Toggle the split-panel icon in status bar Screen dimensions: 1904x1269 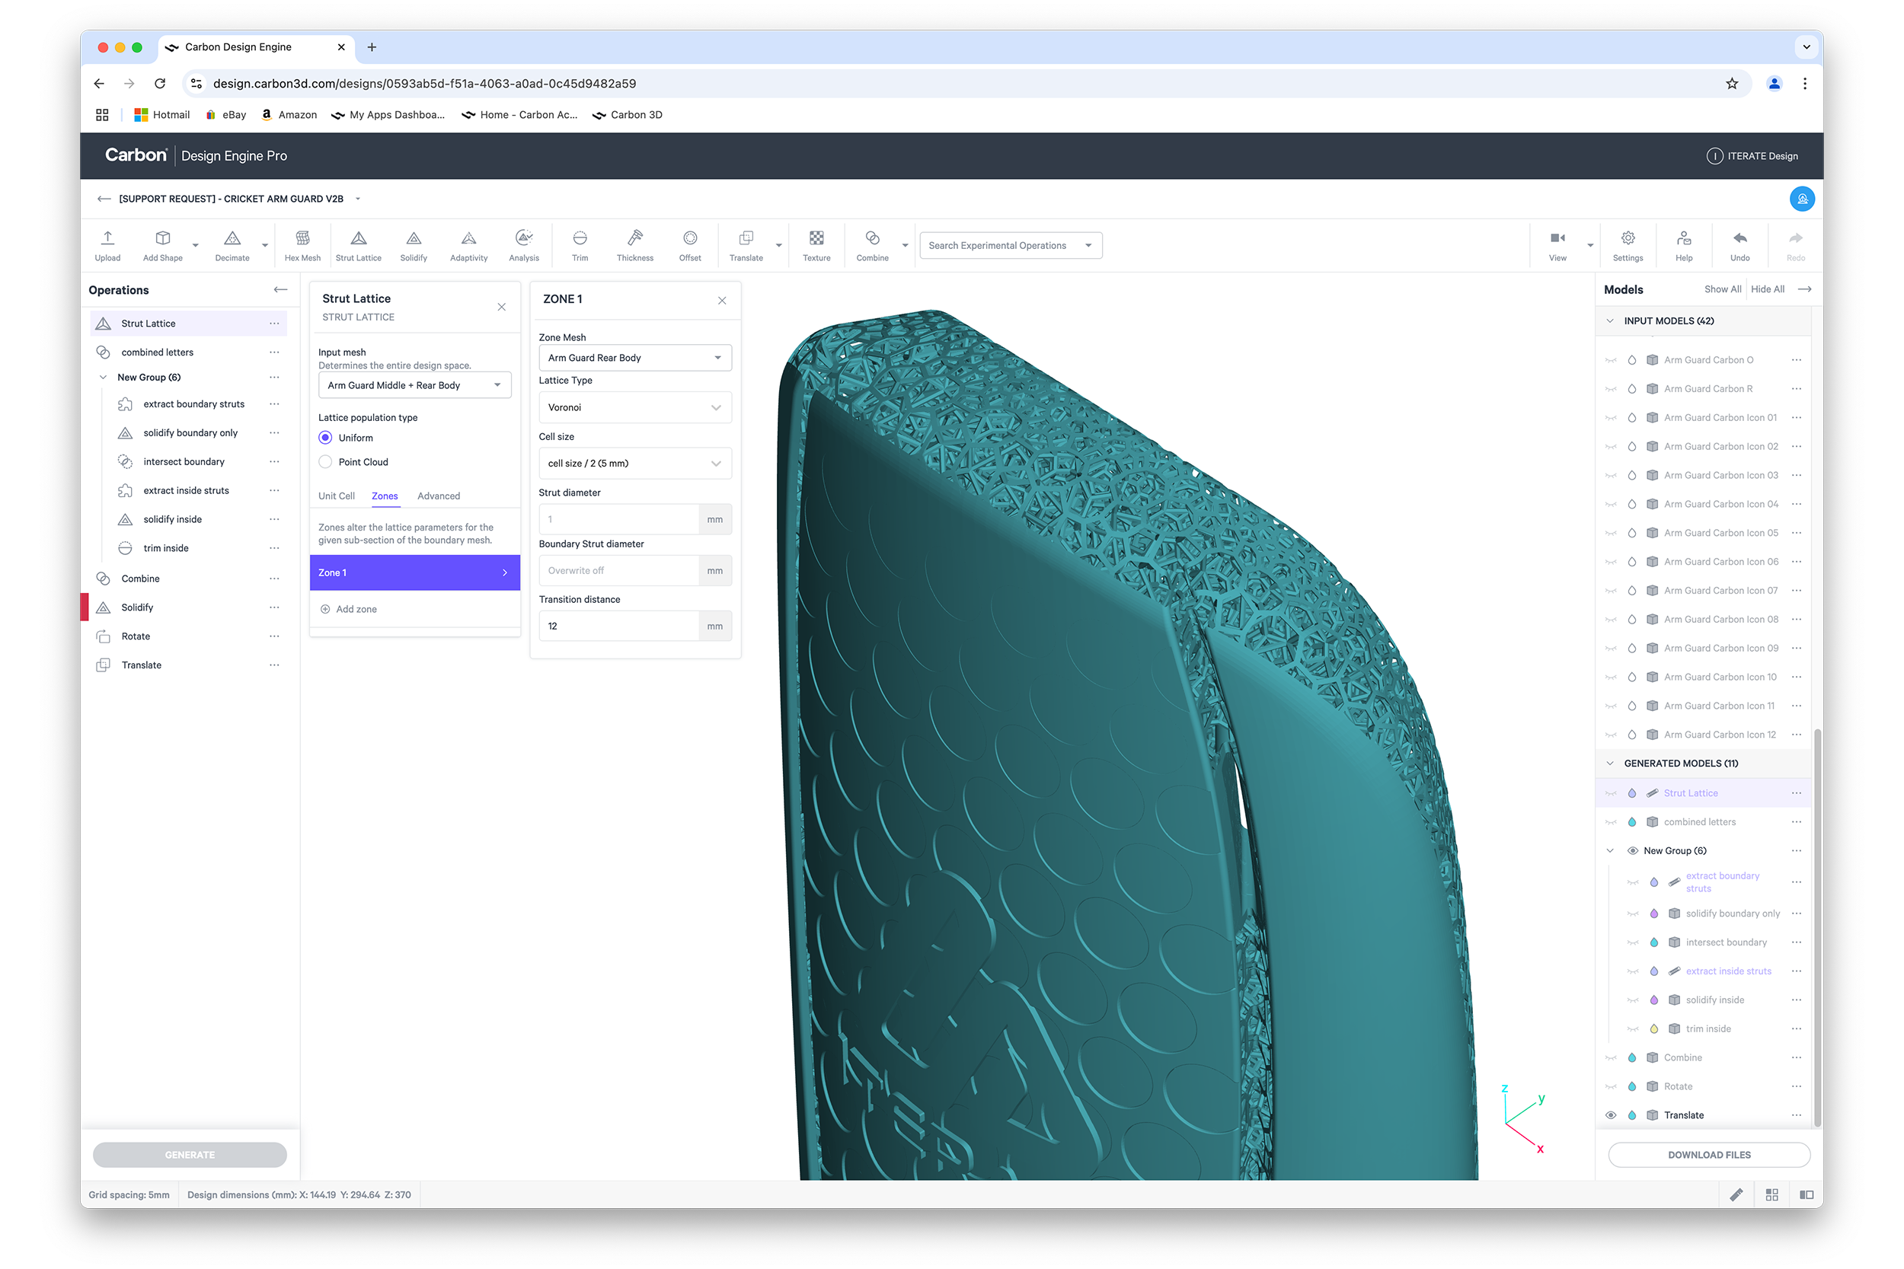coord(1806,1194)
